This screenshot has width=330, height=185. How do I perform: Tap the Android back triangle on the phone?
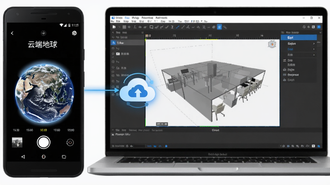click(23, 157)
